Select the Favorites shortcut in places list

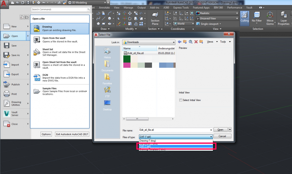[107, 79]
